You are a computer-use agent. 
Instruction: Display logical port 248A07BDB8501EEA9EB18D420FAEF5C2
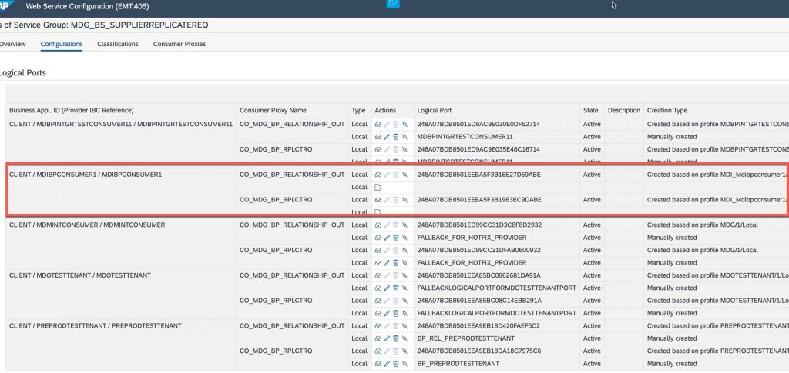click(x=378, y=325)
